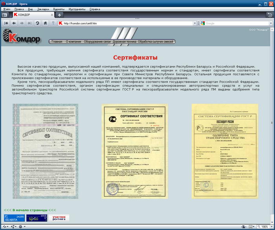
Task: Open the GOST R 'Сертификат соответствия' thumbnail
Action: 135,151
